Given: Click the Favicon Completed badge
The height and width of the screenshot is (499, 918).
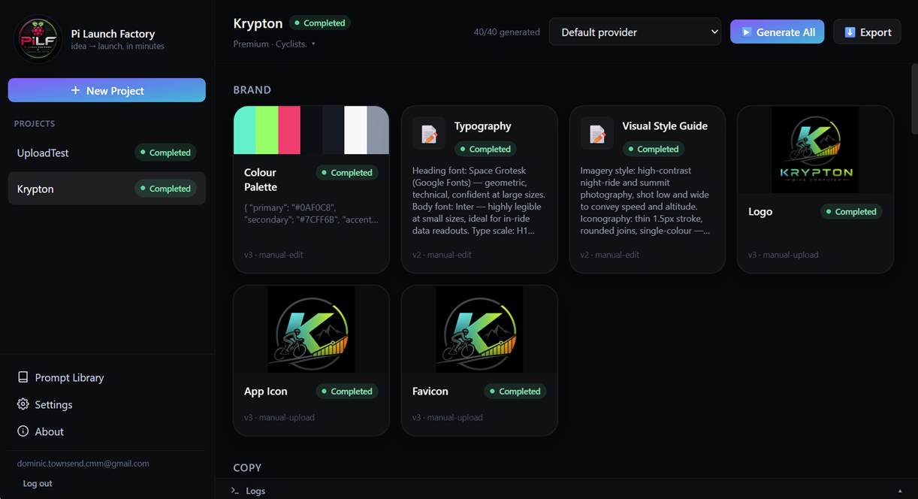Looking at the screenshot, I should tap(515, 392).
